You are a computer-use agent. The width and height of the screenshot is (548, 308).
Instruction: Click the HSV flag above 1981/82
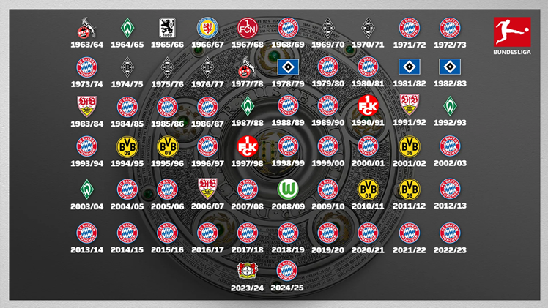tap(410, 67)
